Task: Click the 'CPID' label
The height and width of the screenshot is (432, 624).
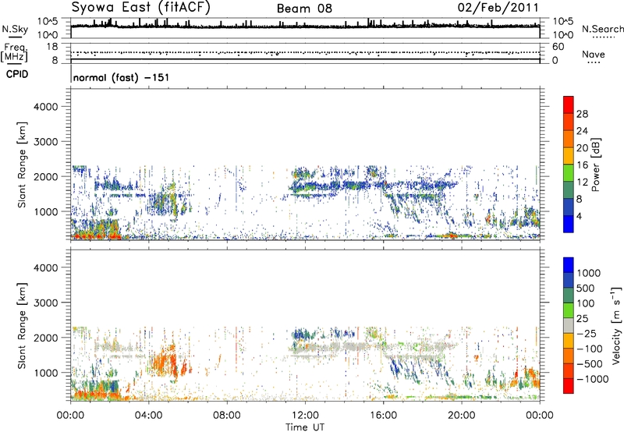Action: click(x=17, y=74)
